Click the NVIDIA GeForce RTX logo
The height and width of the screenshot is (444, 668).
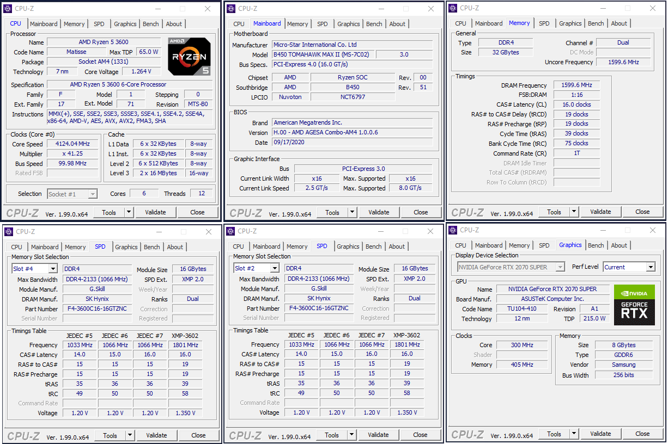click(634, 305)
